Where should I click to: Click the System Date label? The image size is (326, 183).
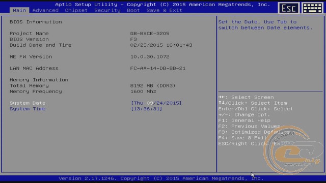(28, 103)
